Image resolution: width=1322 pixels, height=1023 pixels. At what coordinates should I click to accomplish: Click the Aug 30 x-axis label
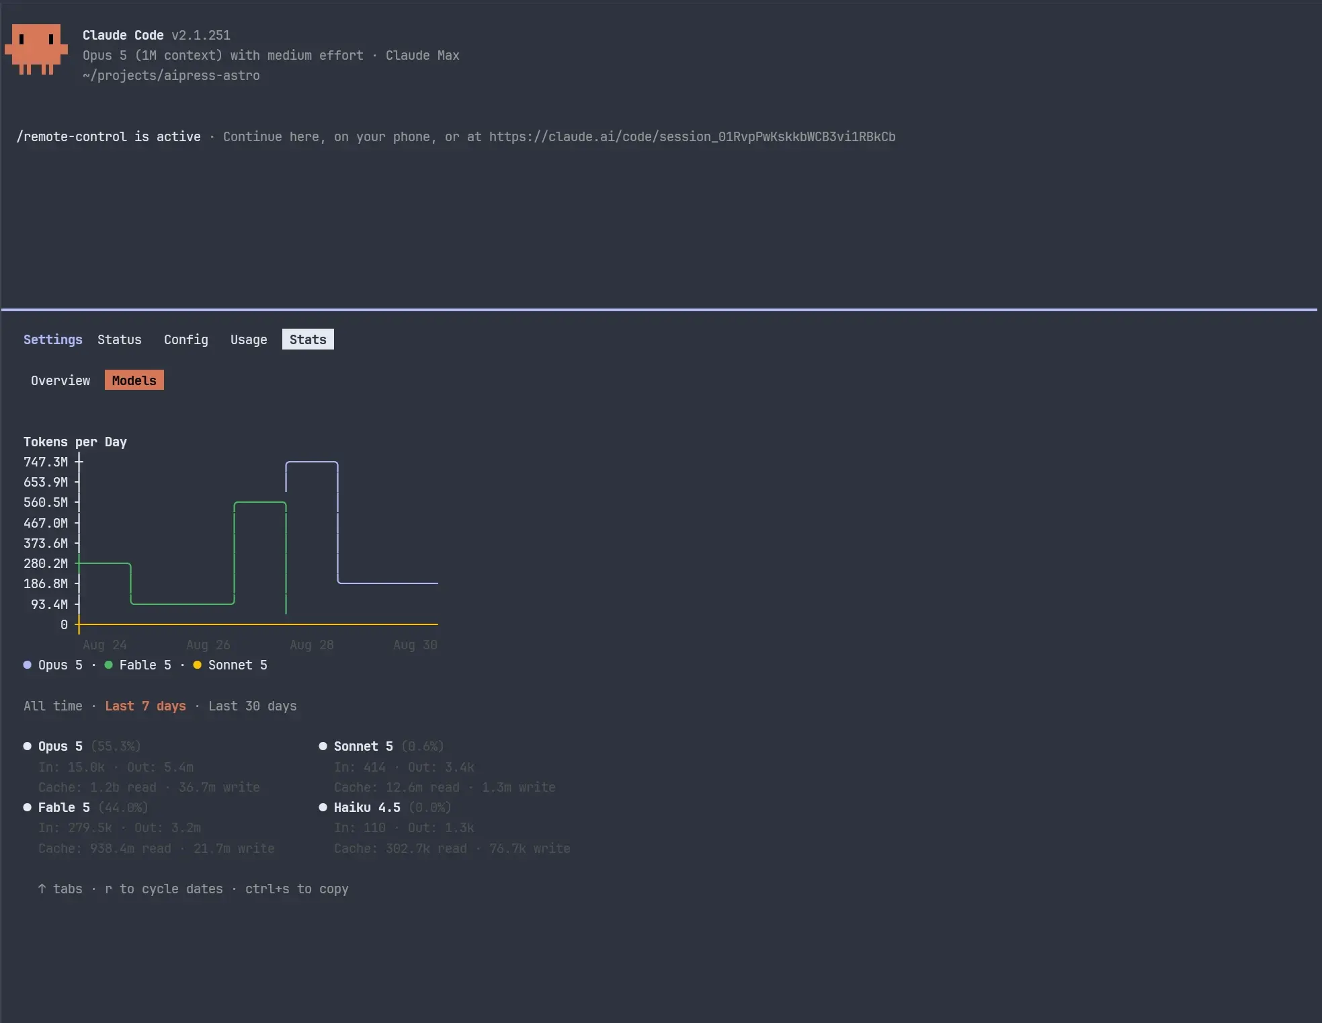click(x=415, y=645)
